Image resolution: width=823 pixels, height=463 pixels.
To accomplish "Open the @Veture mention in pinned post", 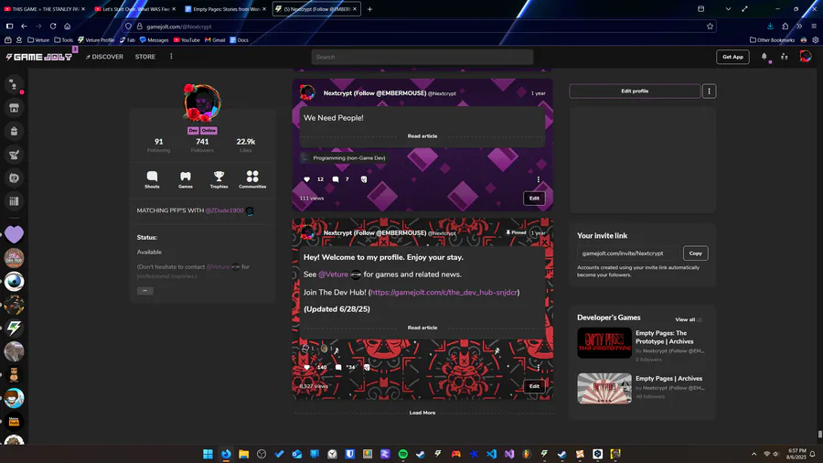I will (x=333, y=275).
